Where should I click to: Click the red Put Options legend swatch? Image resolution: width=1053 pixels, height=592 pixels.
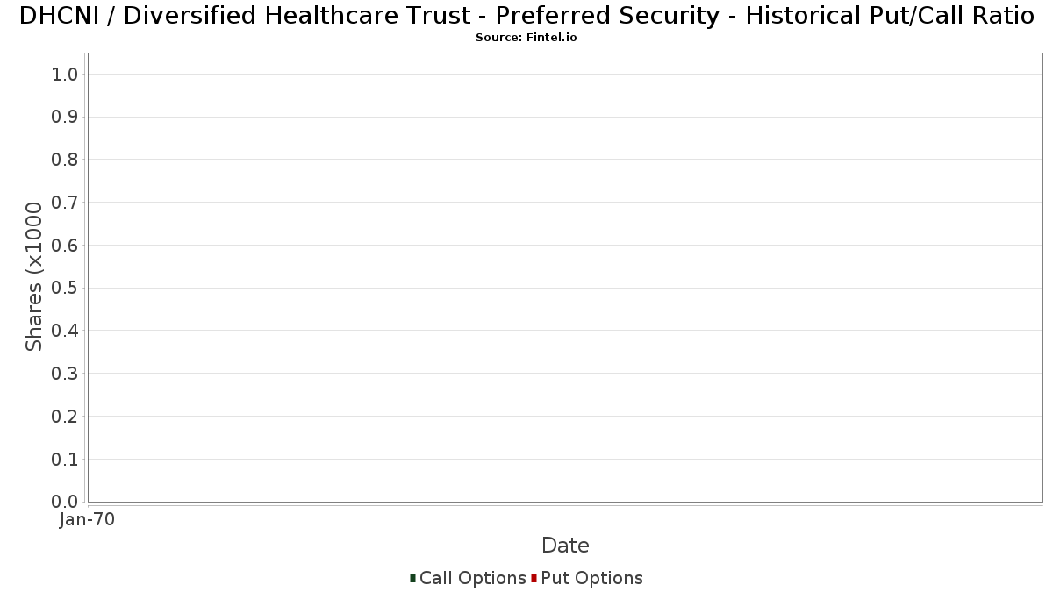534,578
